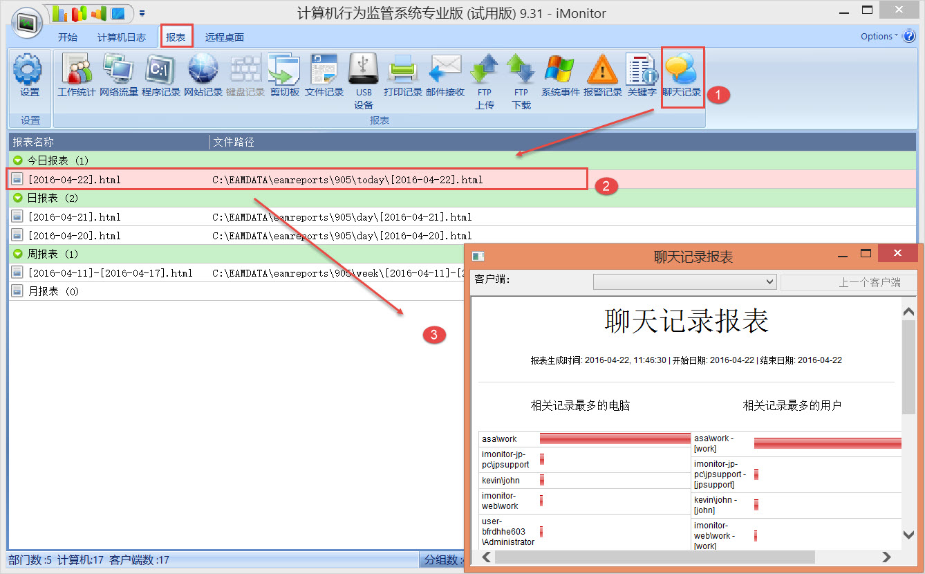Open the 邮件接收 mail received report
925x574 pixels.
pyautogui.click(x=445, y=75)
